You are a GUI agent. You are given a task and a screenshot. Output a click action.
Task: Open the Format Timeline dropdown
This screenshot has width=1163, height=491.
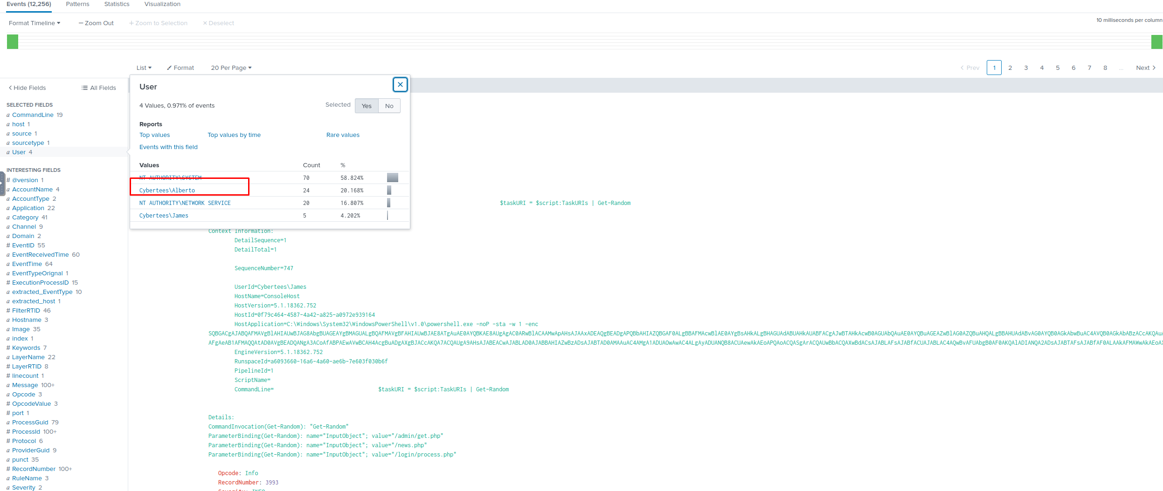point(35,23)
